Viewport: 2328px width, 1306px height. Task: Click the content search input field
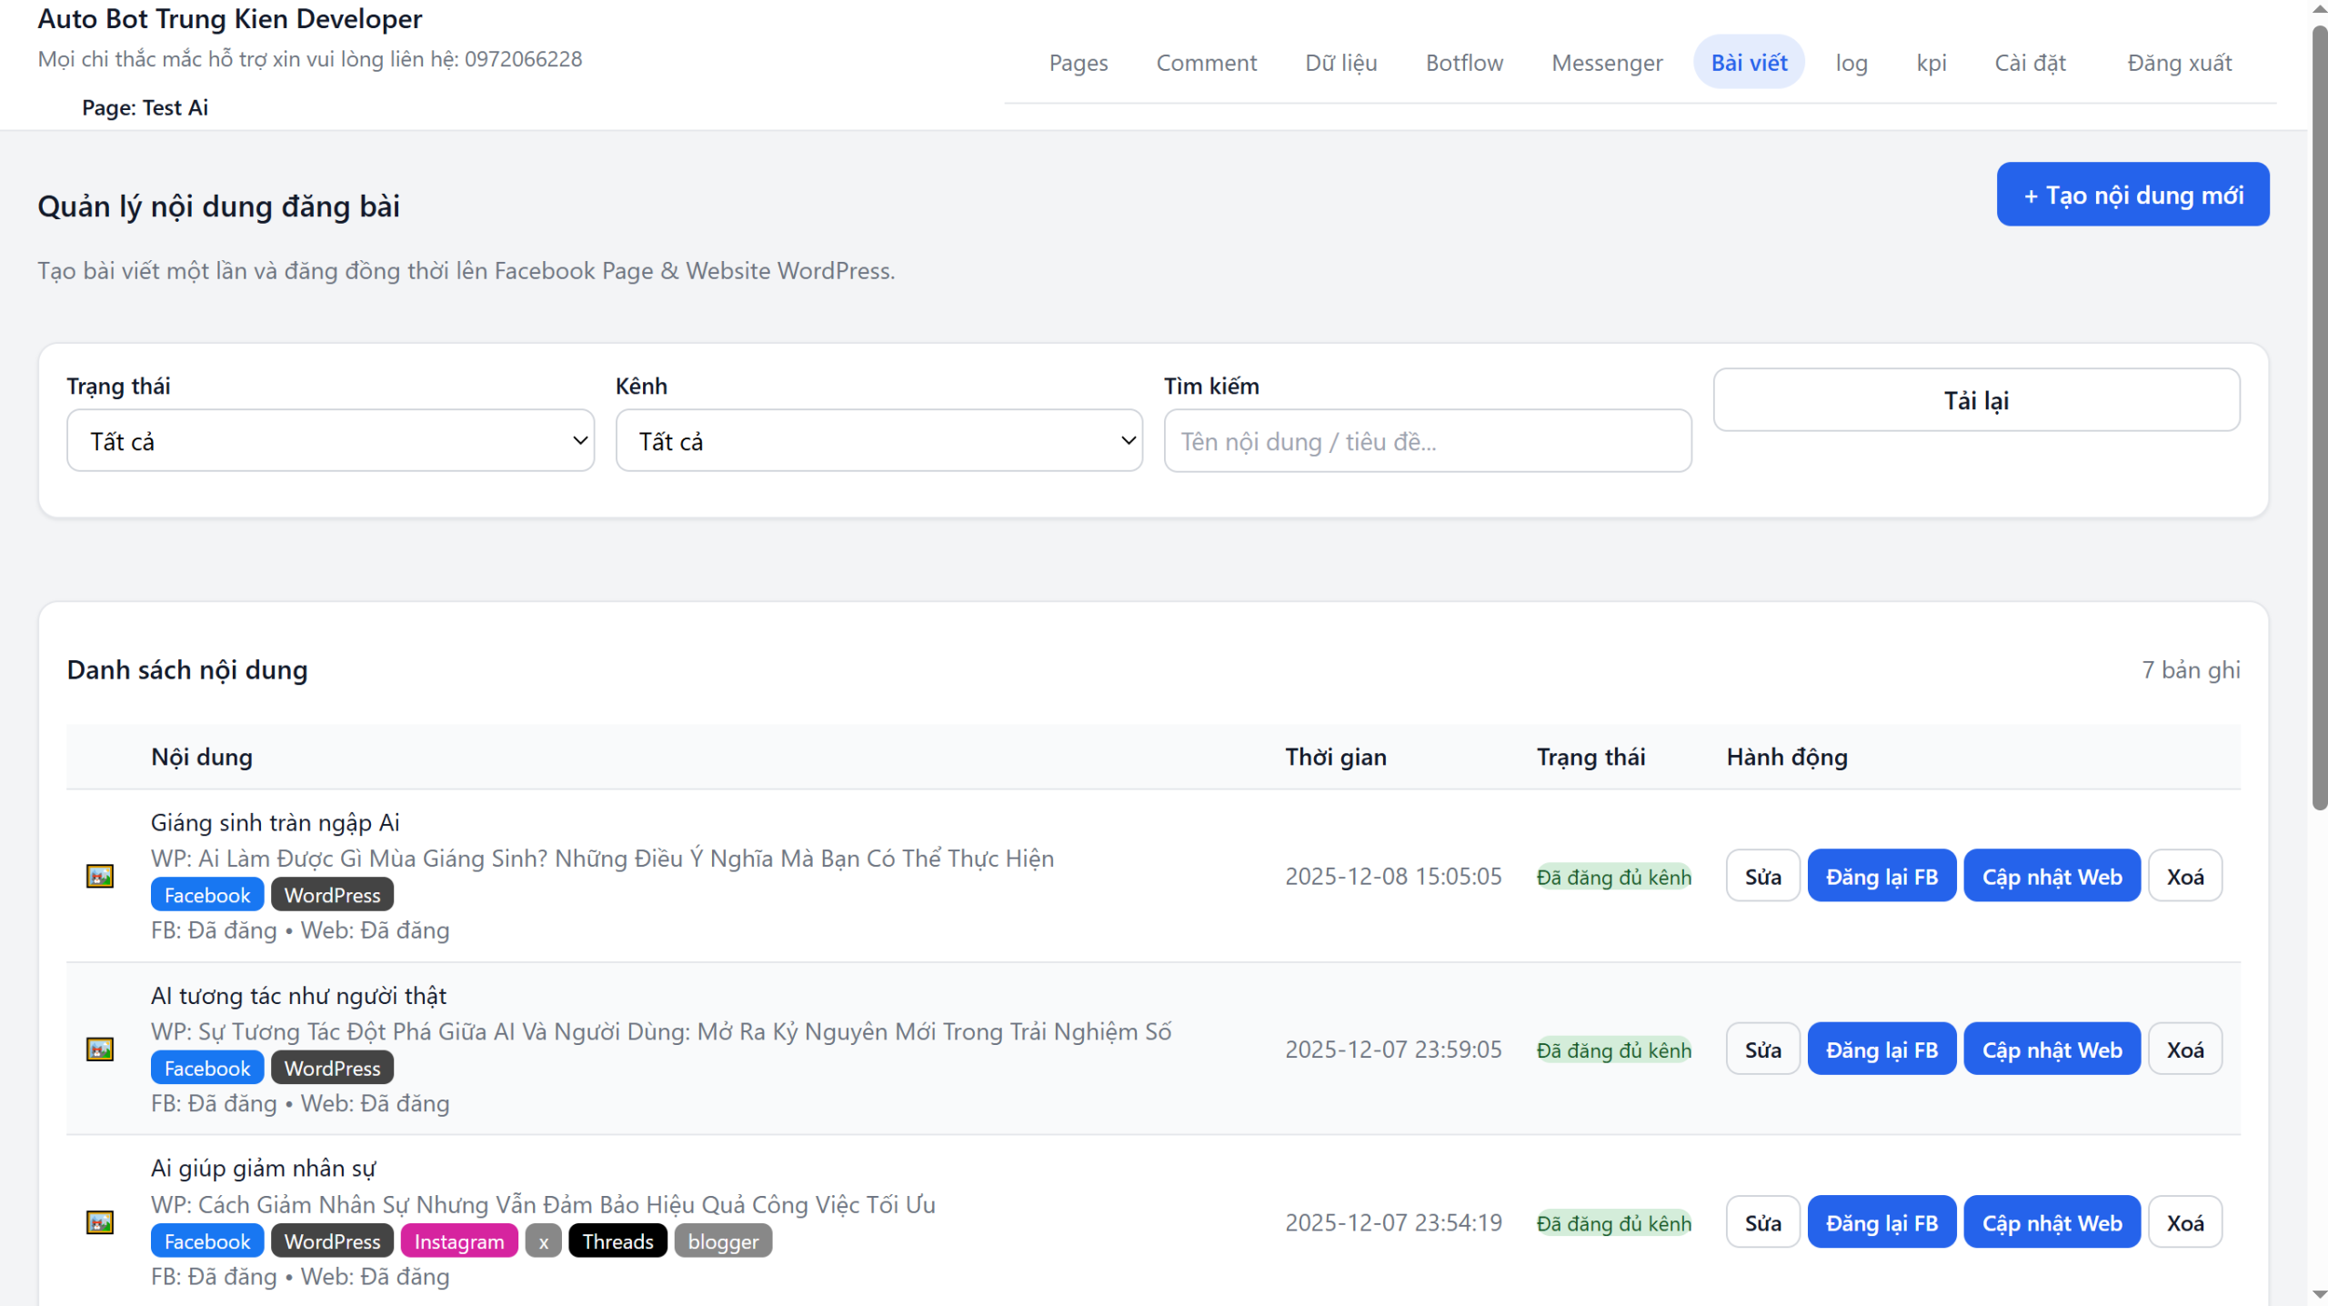tap(1427, 440)
